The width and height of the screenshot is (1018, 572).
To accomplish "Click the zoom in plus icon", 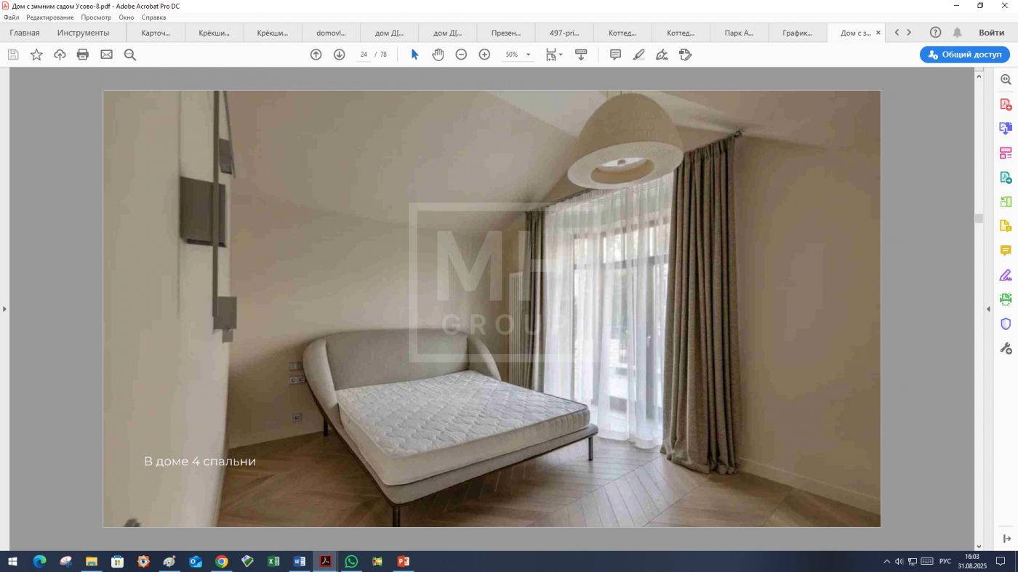I will tap(484, 55).
